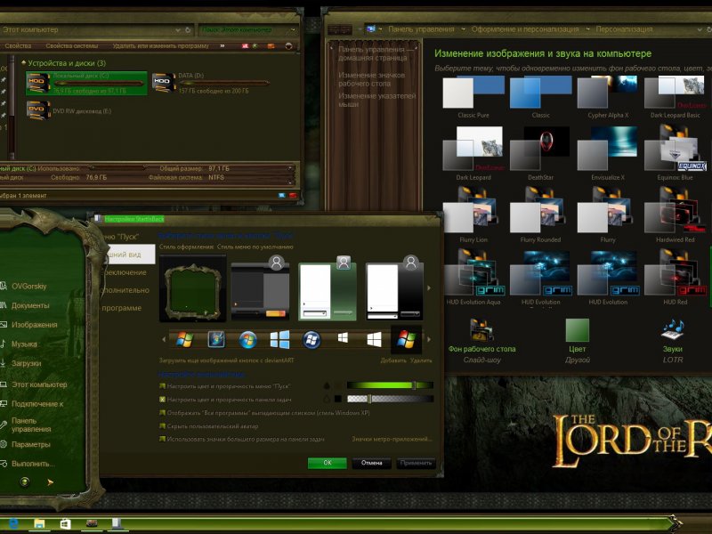Image resolution: width=712 pixels, height=534 pixels.
Task: Show next start menu styles with right arrow
Action: [429, 287]
